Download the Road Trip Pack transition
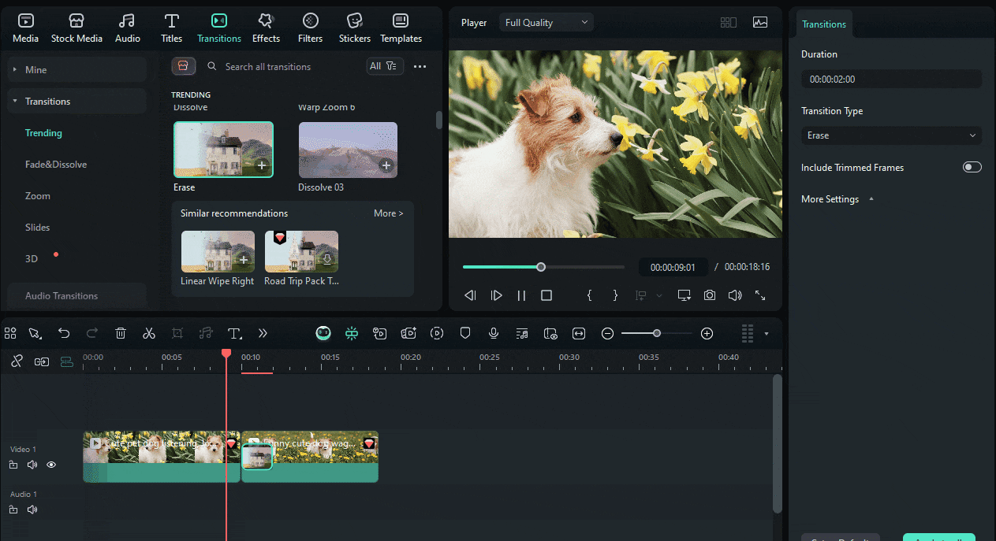 click(327, 260)
